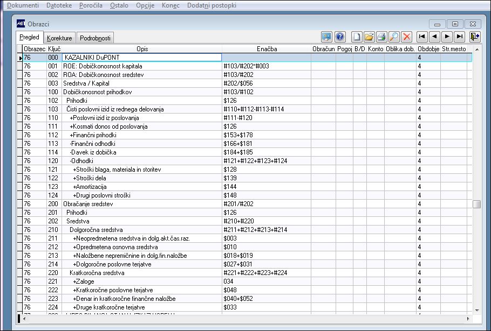This screenshot has width=491, height=331.
Task: Click the Enačba column header
Action: tap(267, 49)
